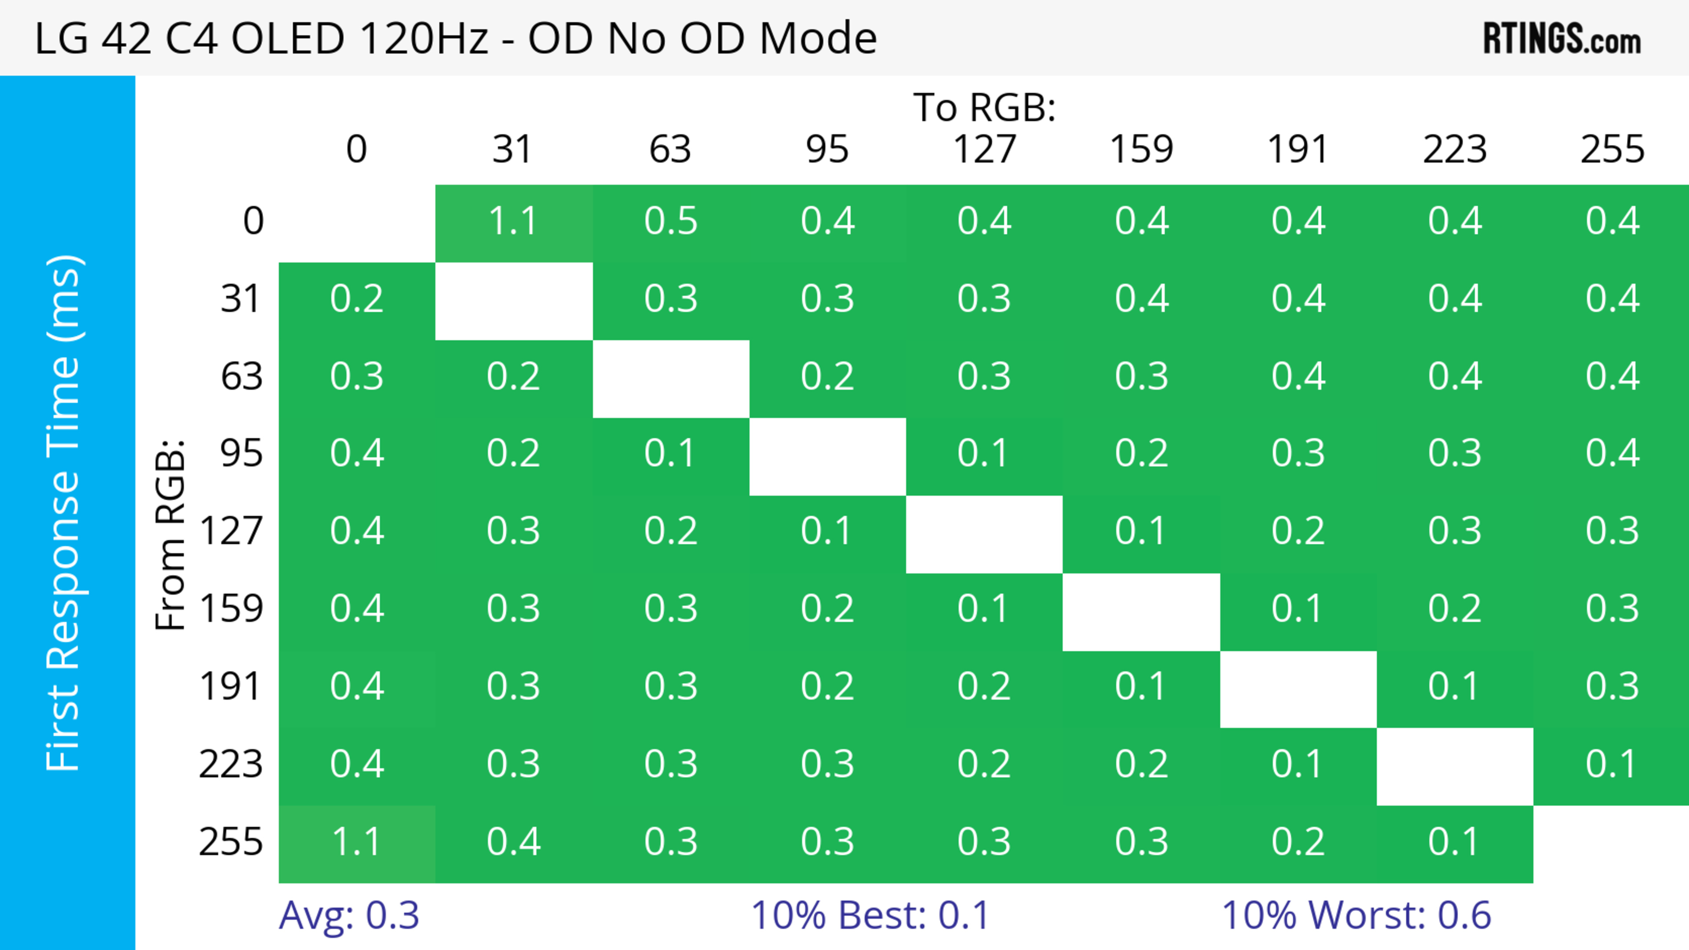Click column header 255
The image size is (1689, 950).
1612,149
